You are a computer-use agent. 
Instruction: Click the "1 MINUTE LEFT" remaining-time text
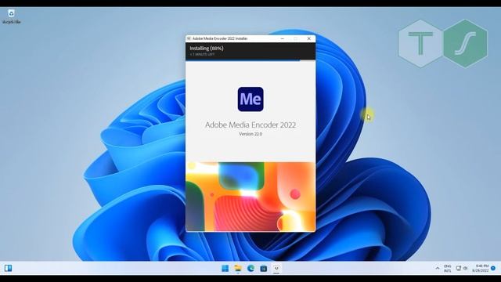coord(202,54)
